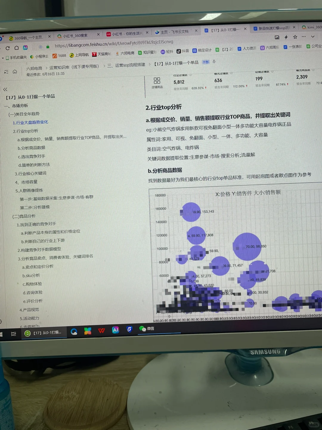Open the 稿定设计 bookmark
Viewport: 322px width, 430px height.
click(202, 50)
